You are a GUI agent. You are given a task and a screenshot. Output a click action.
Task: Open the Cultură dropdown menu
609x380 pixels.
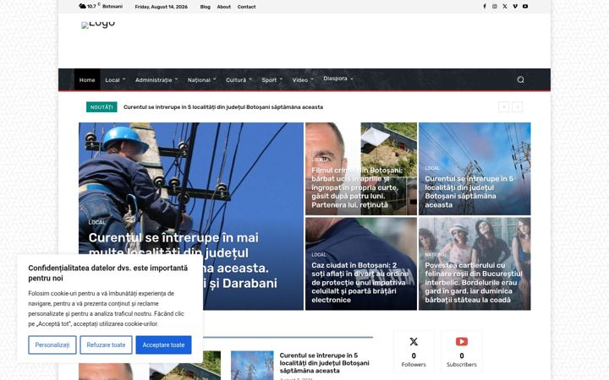[x=239, y=80]
